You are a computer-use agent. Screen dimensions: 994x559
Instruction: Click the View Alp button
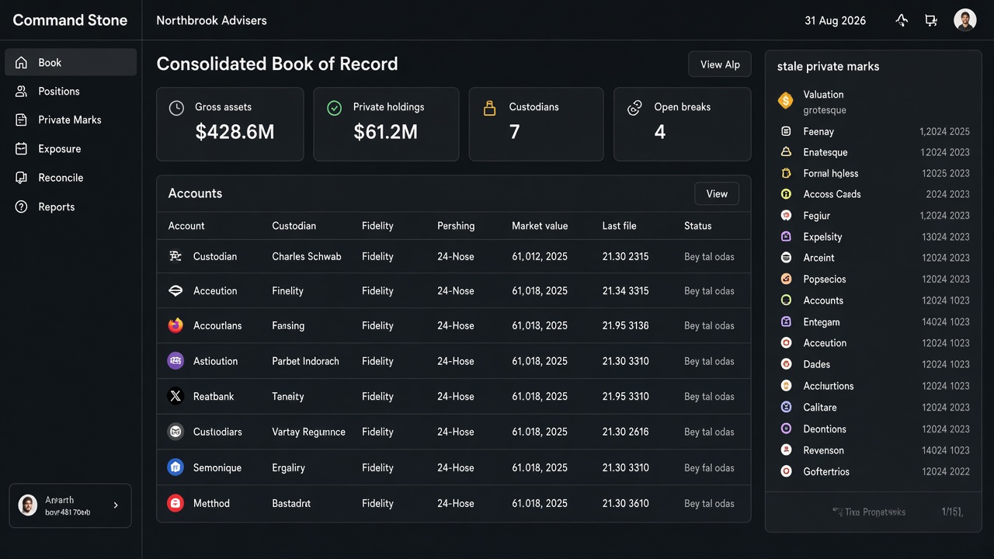720,64
